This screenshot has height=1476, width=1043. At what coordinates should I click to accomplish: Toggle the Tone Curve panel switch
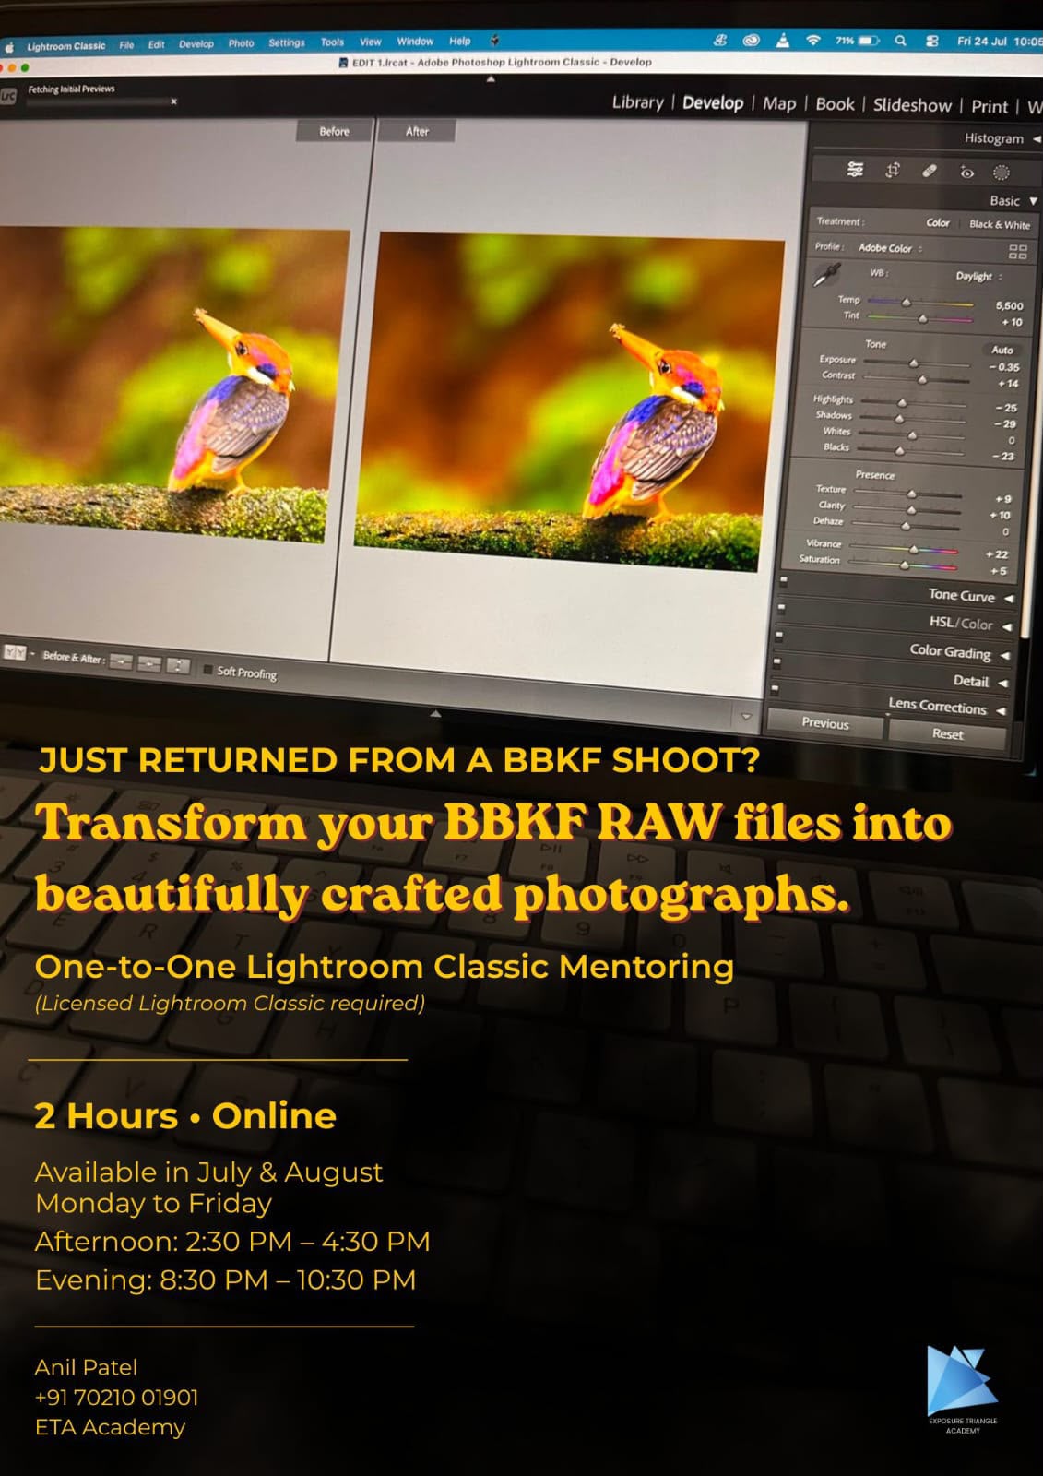[783, 581]
